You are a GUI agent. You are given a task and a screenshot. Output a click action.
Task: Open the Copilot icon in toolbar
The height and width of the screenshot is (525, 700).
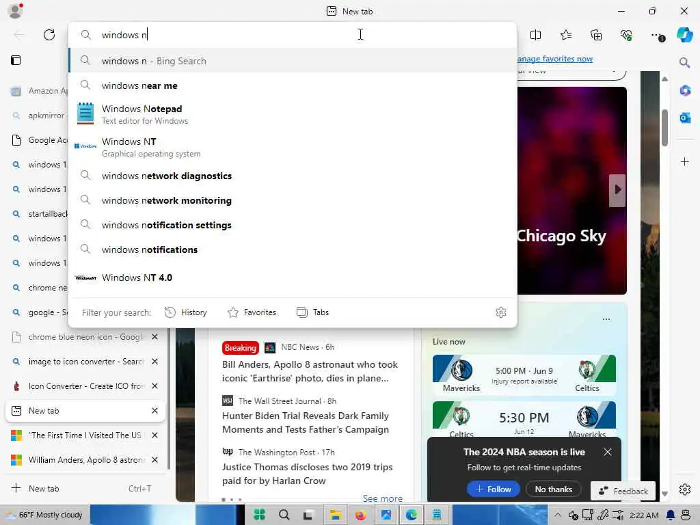click(685, 35)
